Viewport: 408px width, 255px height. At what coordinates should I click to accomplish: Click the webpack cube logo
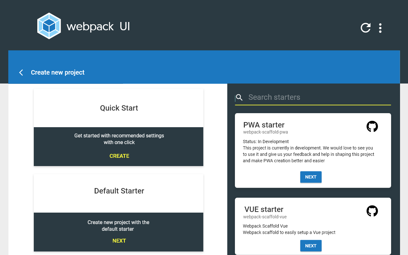(49, 26)
